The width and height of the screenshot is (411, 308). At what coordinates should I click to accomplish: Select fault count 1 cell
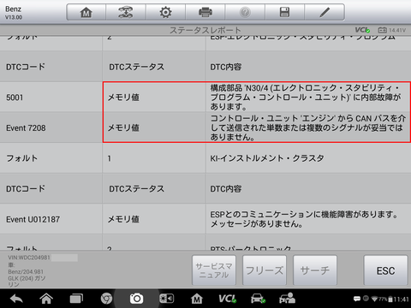click(x=154, y=158)
